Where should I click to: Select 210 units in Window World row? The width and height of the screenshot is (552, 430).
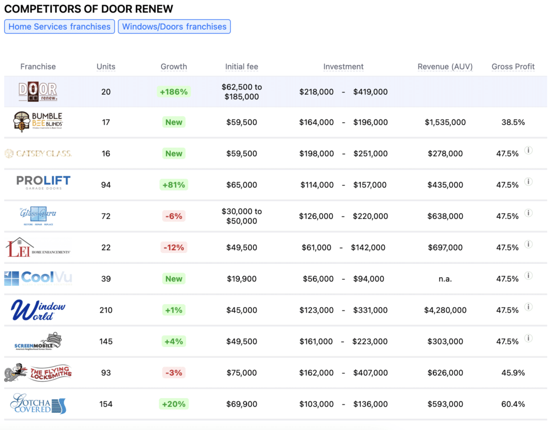(x=106, y=310)
